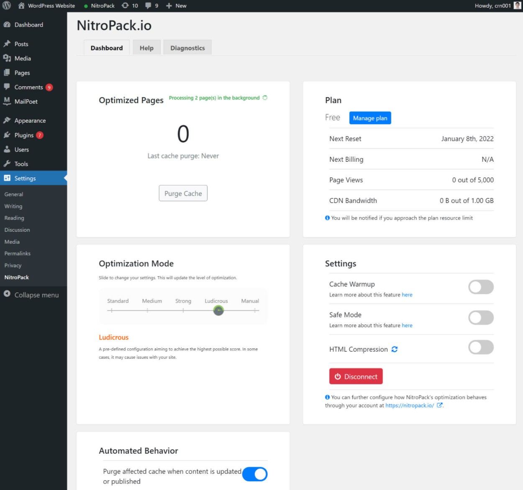Click the Plugins plug icon

tap(7, 135)
